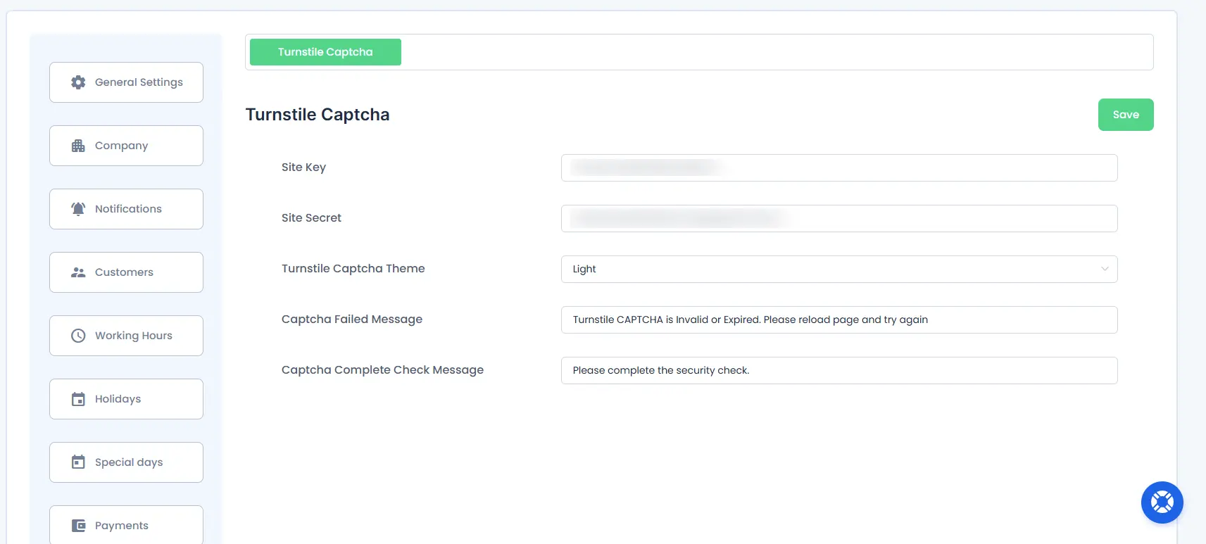
Task: Click the Site Key label
Action: point(303,167)
